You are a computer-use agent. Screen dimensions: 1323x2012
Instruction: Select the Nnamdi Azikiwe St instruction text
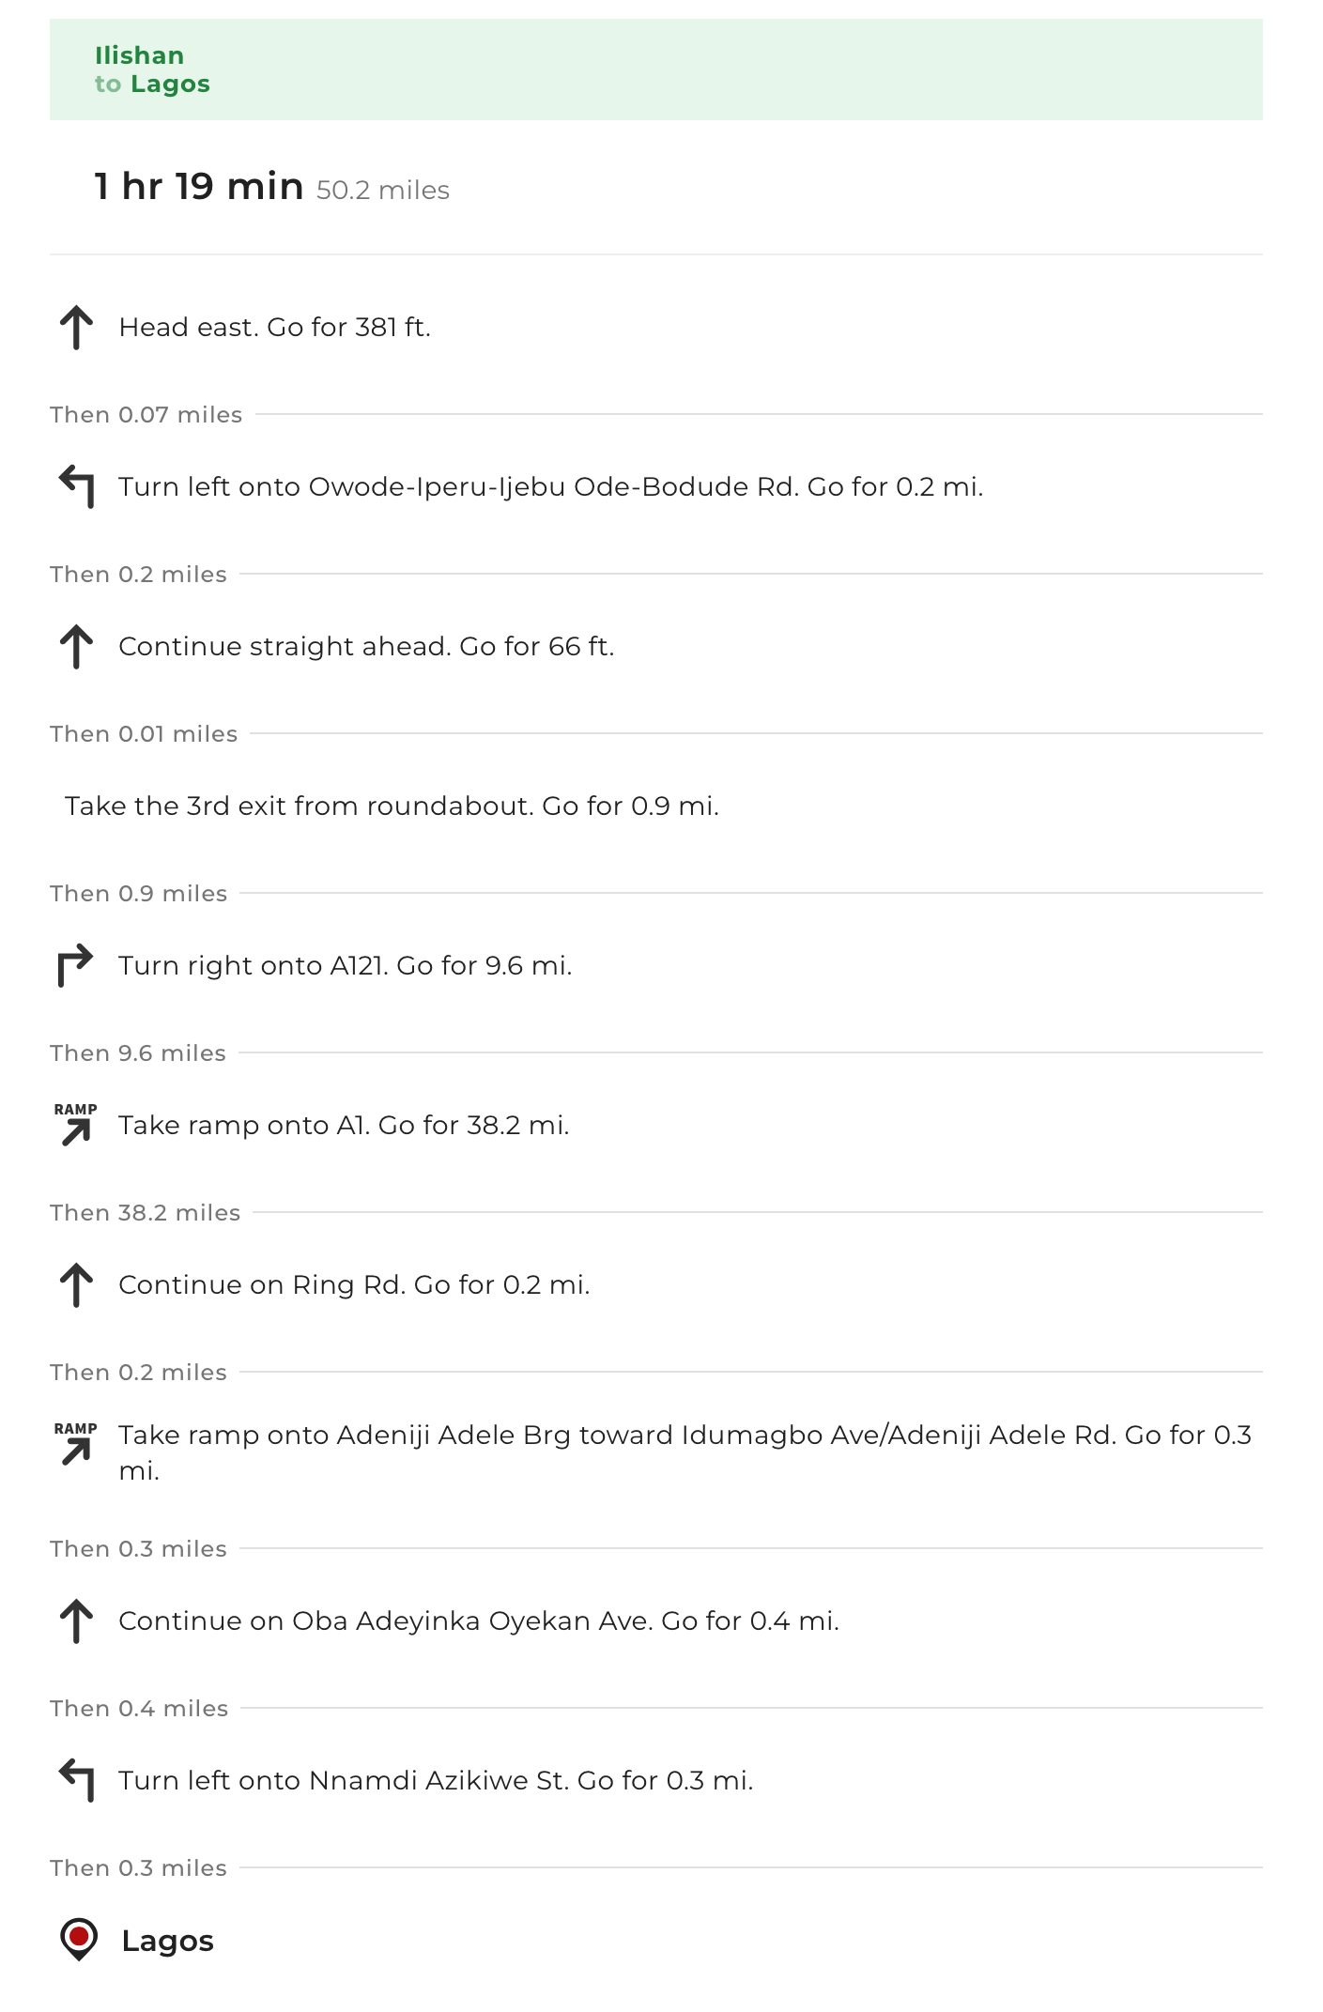pyautogui.click(x=436, y=1781)
